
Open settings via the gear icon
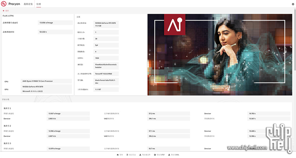(x=293, y=4)
